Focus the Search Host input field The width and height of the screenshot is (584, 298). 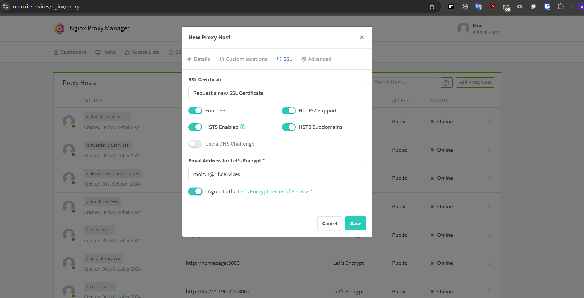pos(405,82)
